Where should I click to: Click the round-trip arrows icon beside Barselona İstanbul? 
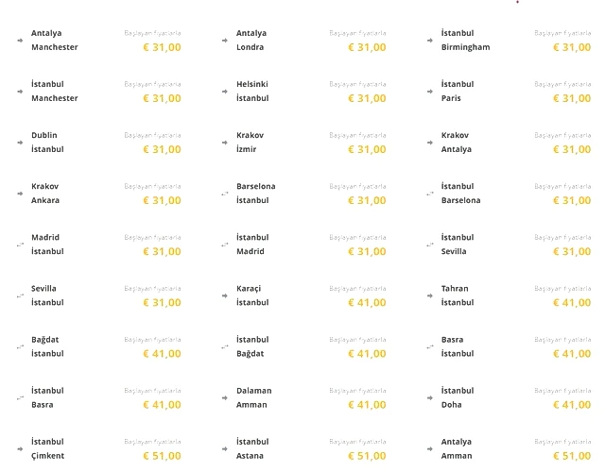click(225, 194)
